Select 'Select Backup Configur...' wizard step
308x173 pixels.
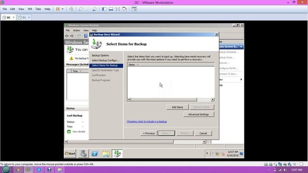pos(105,61)
